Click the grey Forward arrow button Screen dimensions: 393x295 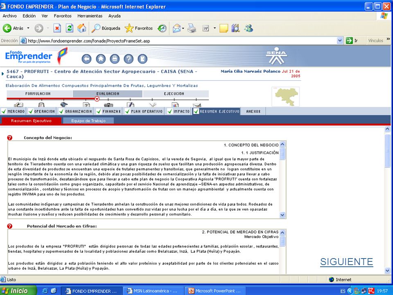pyautogui.click(x=39, y=28)
